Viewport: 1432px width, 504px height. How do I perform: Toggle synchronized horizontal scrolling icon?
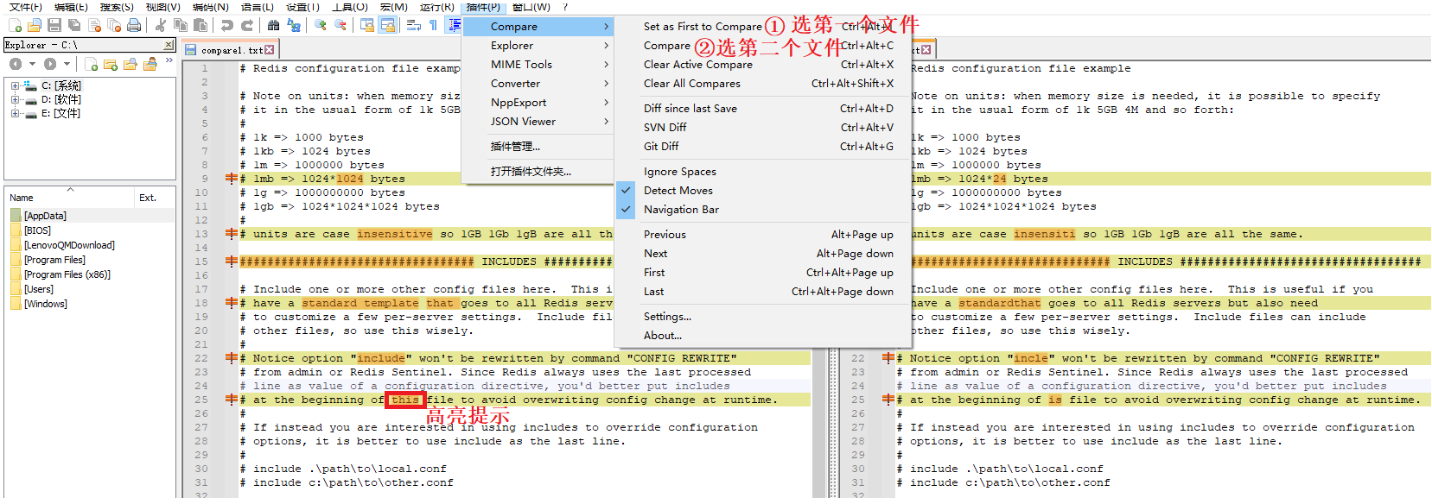pos(387,25)
